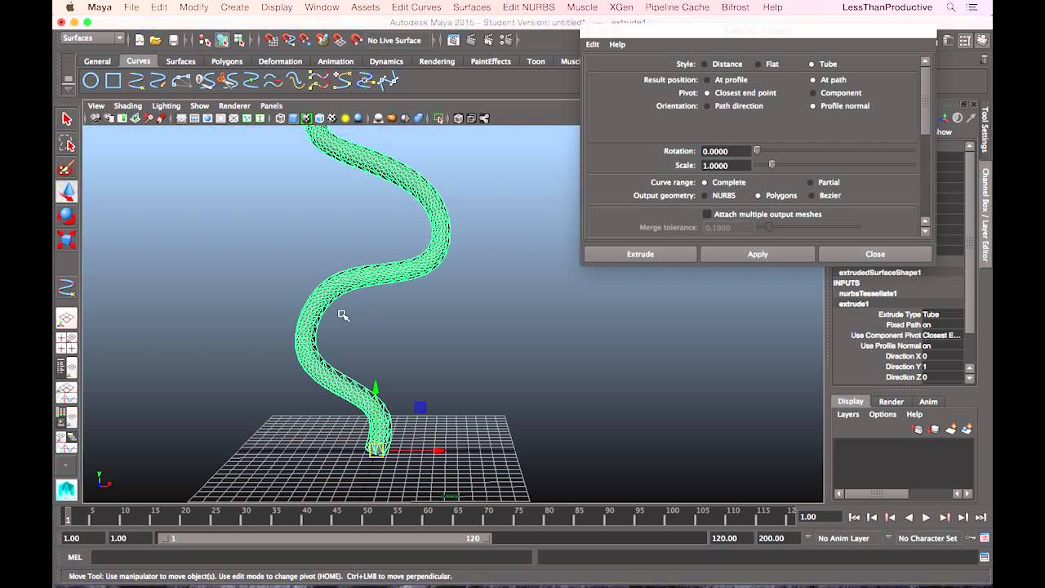This screenshot has width=1045, height=588.
Task: Activate the Scale tool in the toolbox
Action: tap(67, 240)
